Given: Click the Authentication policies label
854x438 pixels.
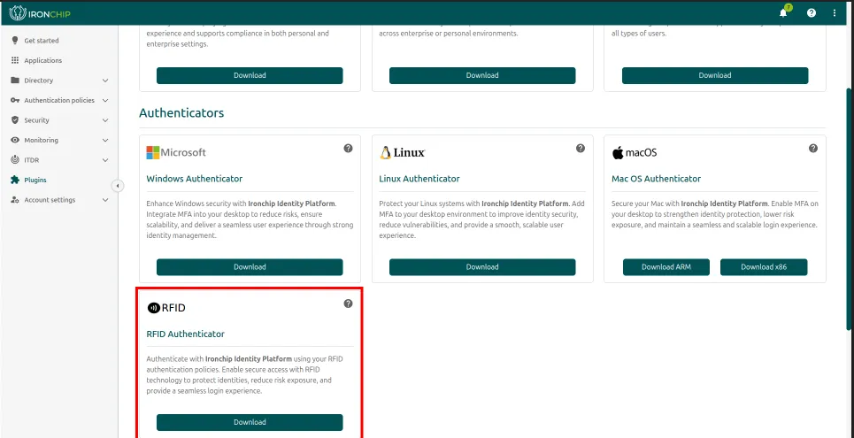Looking at the screenshot, I should coord(59,100).
